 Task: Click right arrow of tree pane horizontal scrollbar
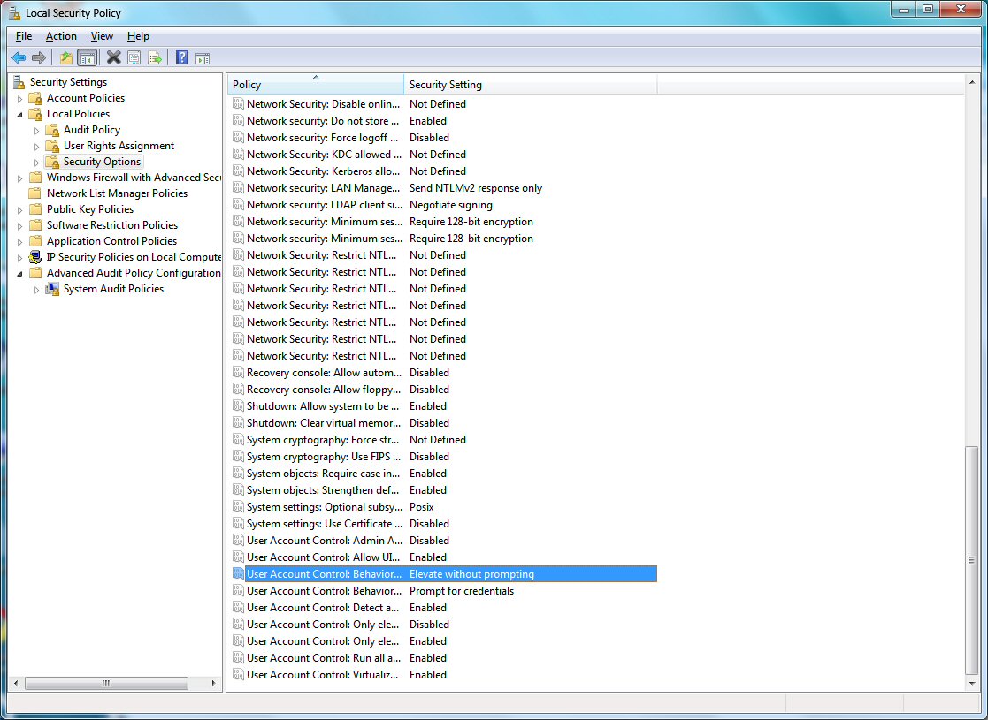pyautogui.click(x=213, y=683)
